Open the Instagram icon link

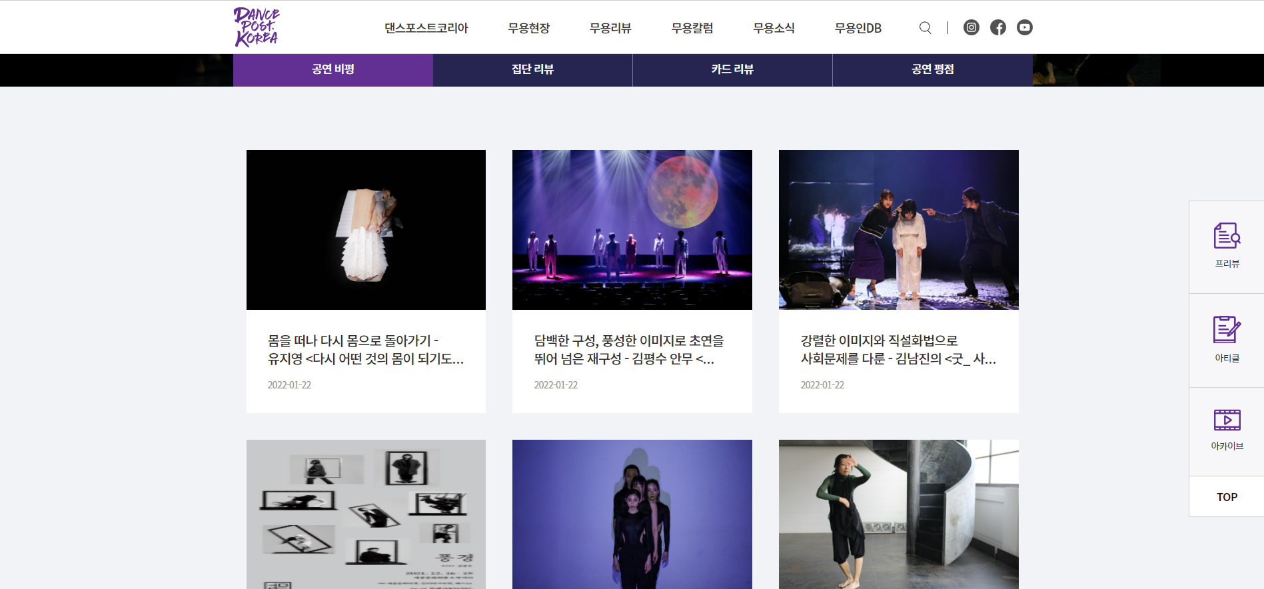click(971, 27)
